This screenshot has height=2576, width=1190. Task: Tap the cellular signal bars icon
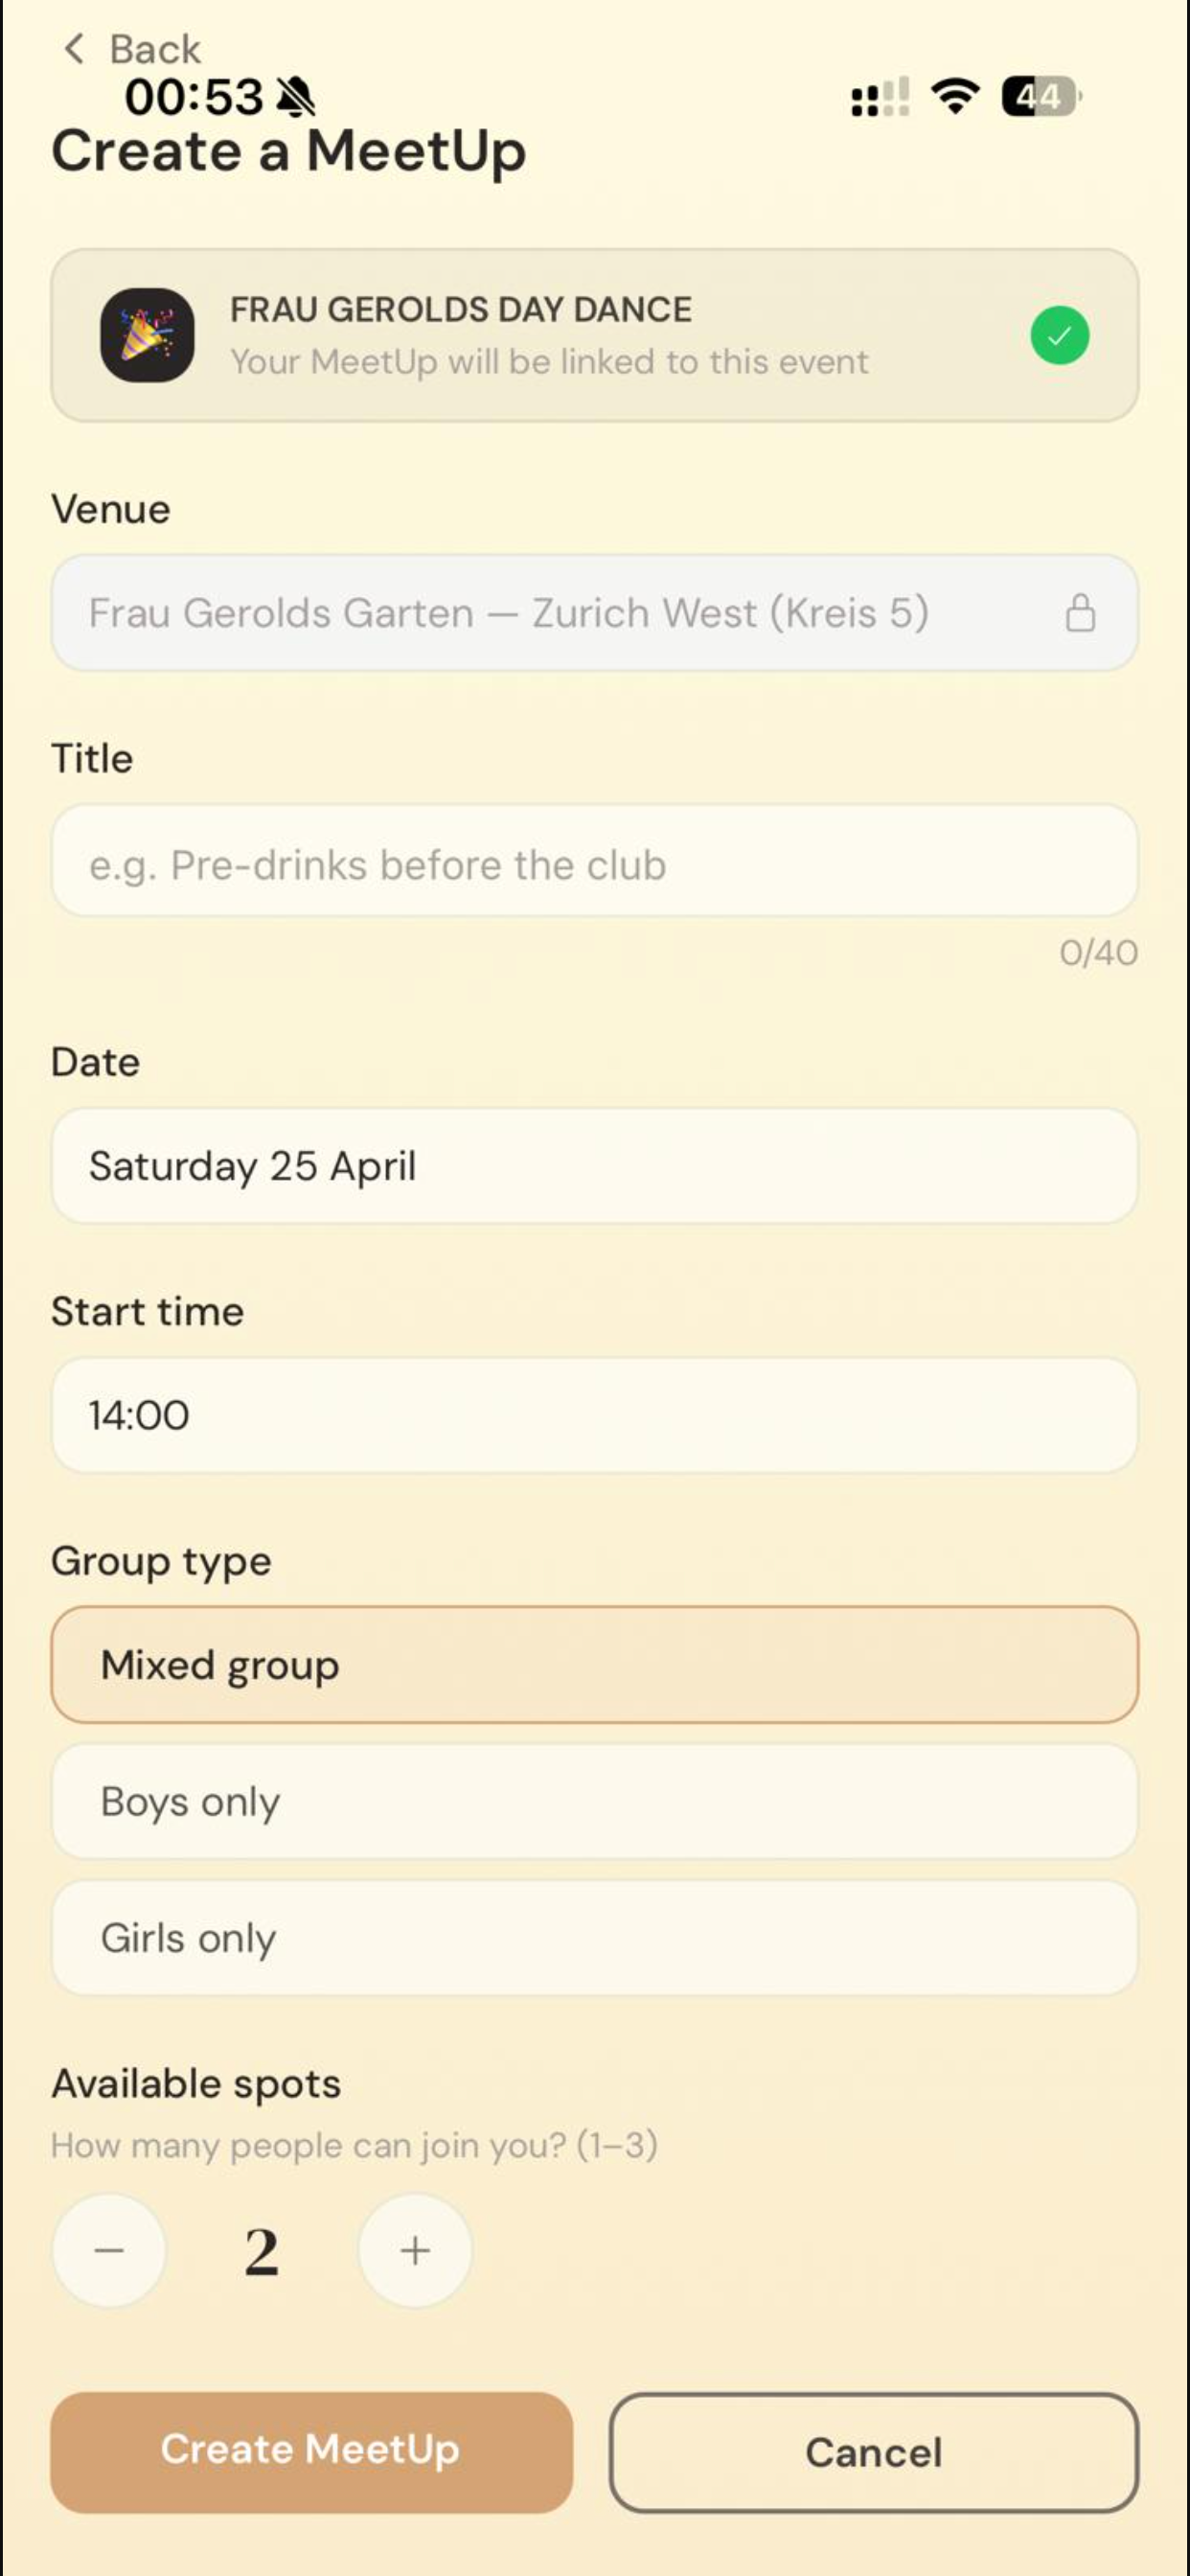880,97
